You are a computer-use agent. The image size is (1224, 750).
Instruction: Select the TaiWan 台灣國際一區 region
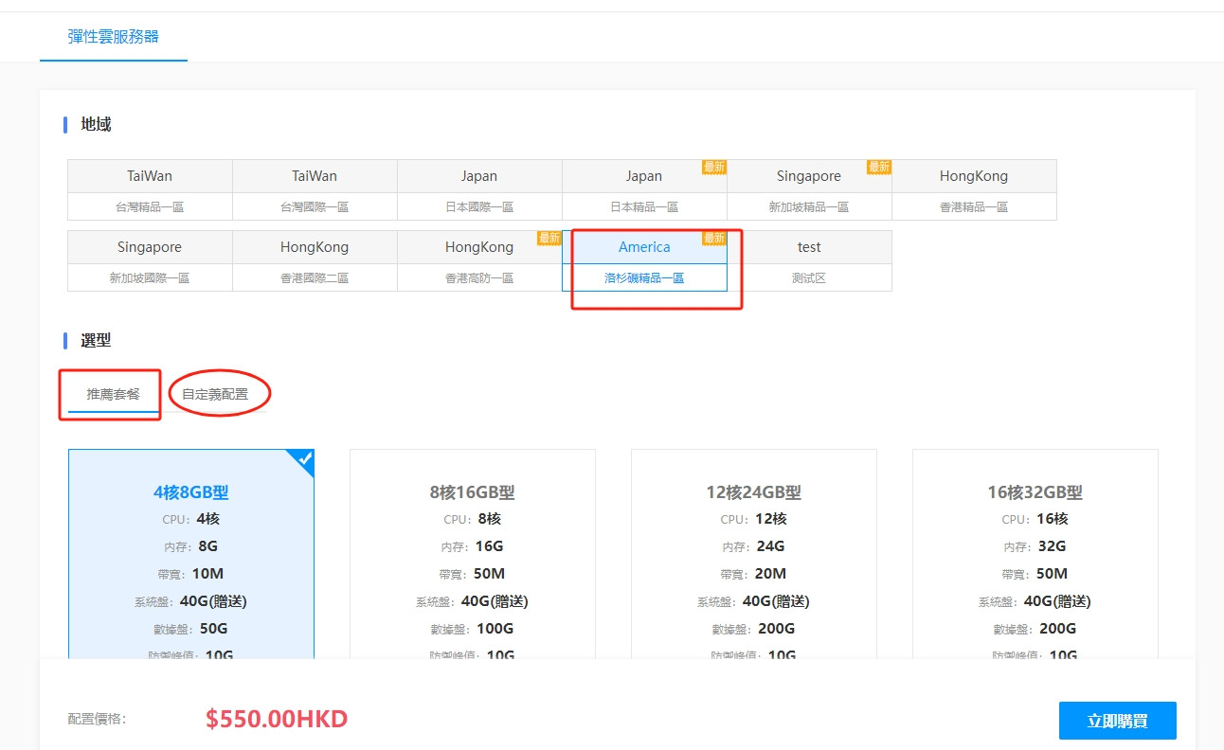315,190
